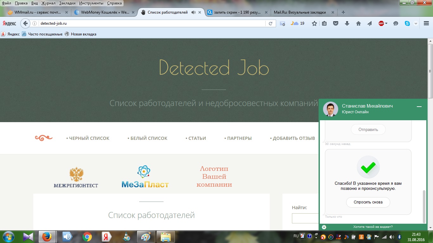Open the Закладки menu
This screenshot has width=433, height=243.
tap(68, 3)
